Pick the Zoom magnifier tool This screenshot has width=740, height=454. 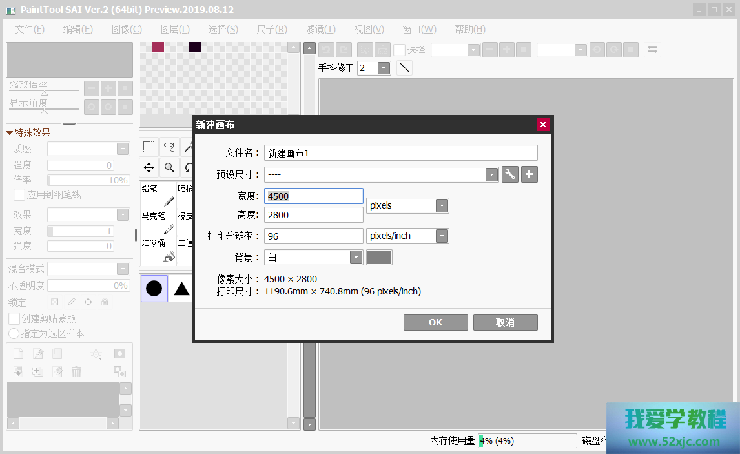click(x=169, y=167)
